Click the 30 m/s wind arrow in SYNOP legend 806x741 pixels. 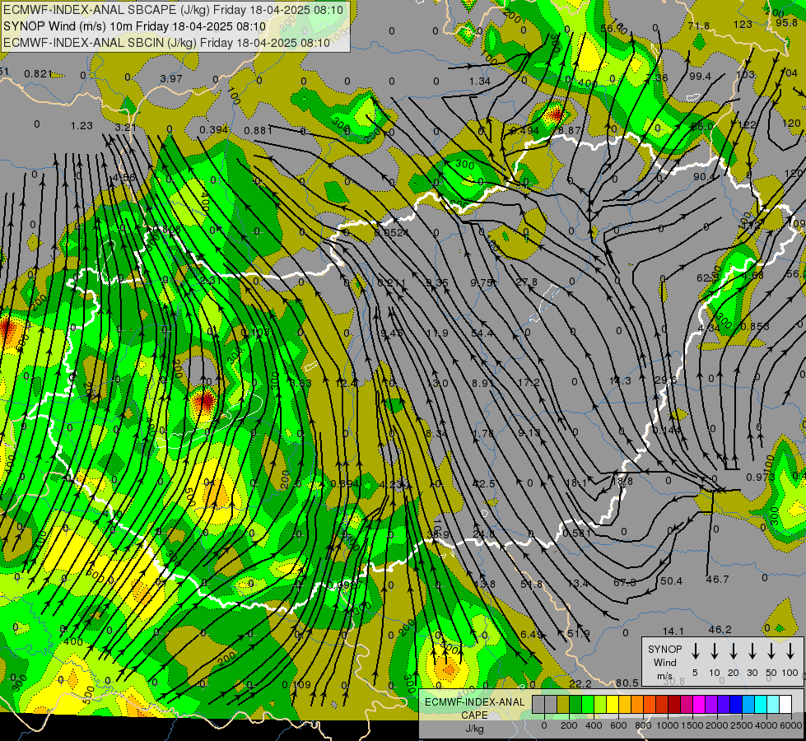point(752,651)
